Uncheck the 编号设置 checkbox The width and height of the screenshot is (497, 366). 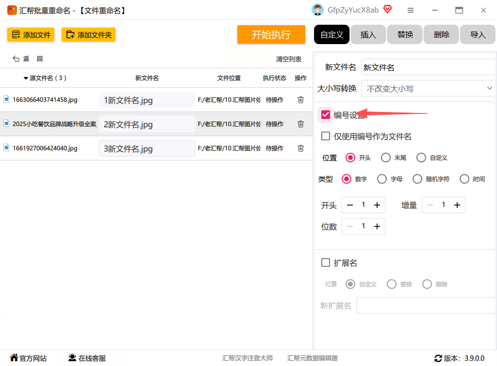[326, 115]
